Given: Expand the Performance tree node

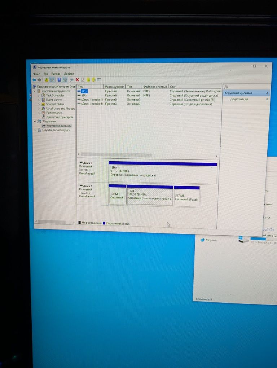Looking at the screenshot, I should [39, 113].
